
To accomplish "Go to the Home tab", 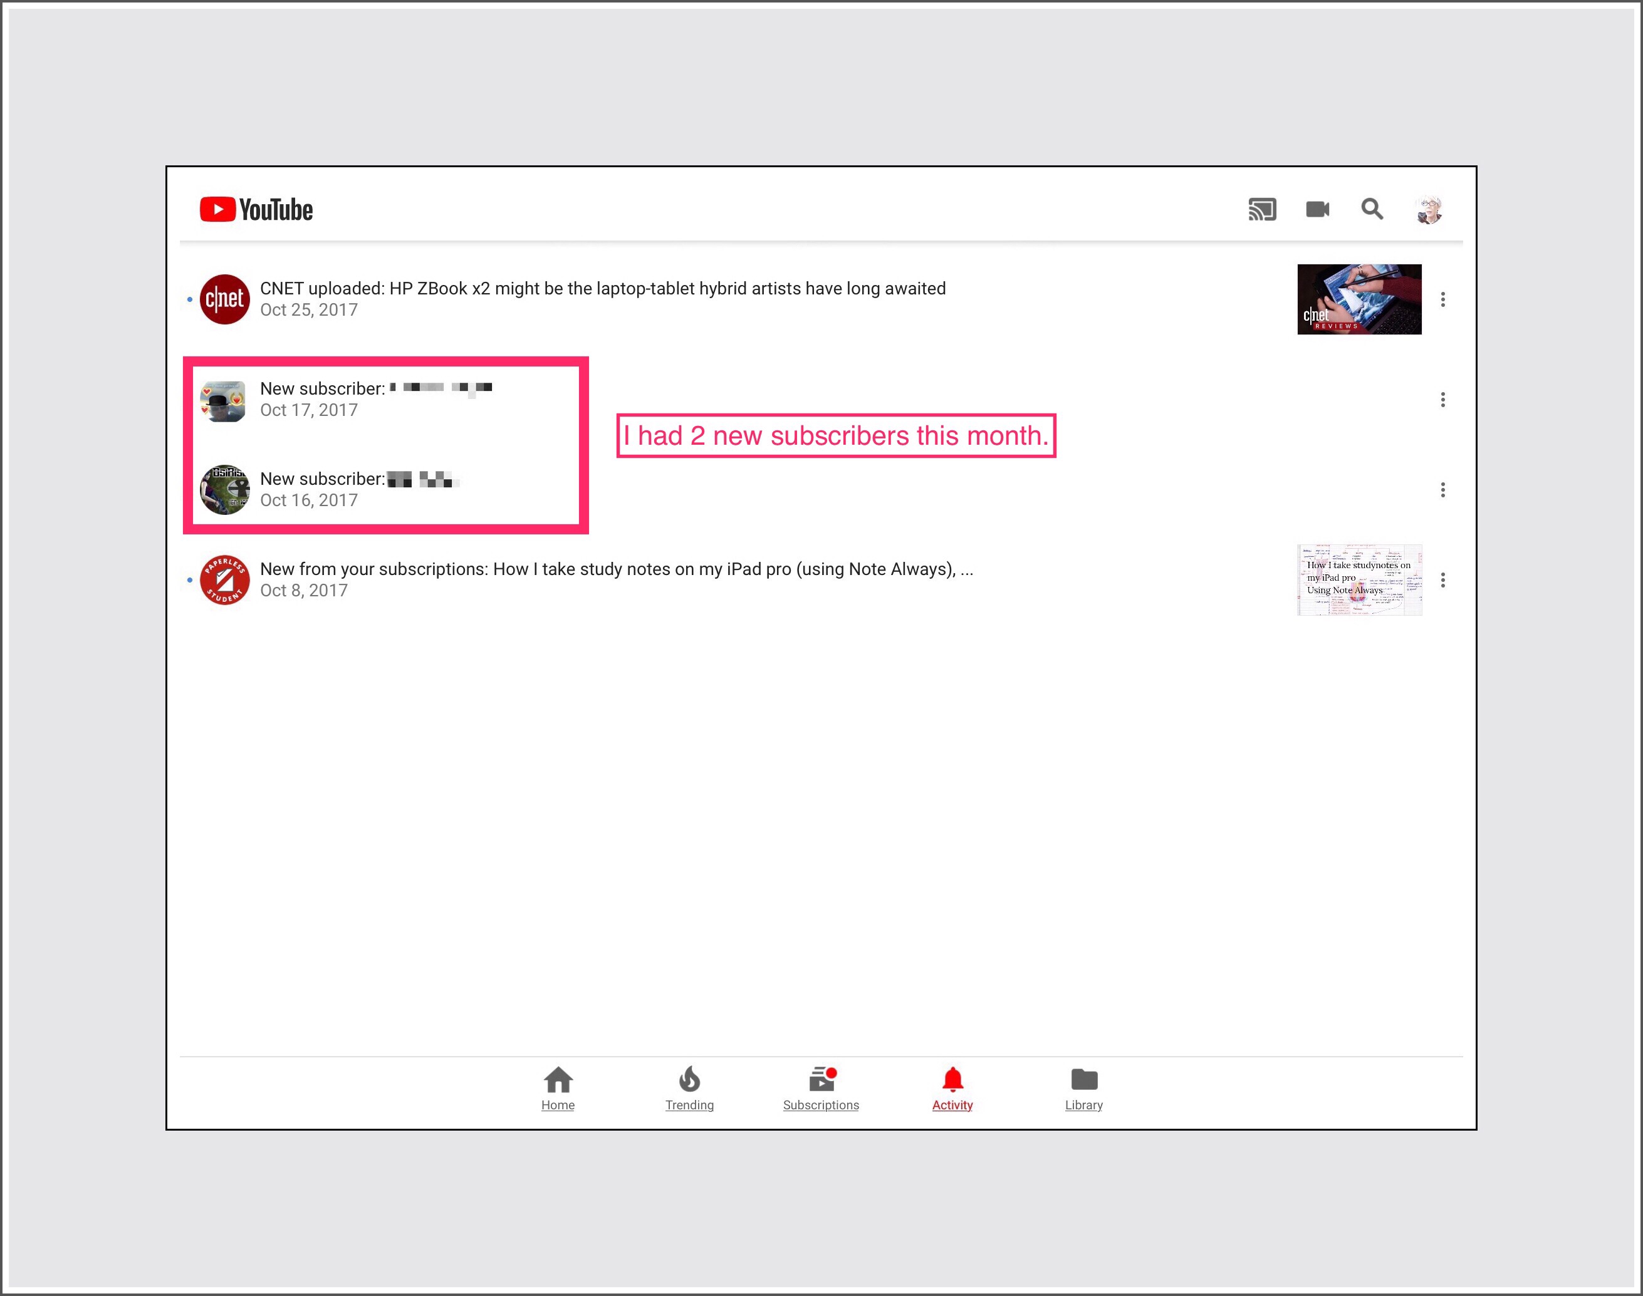I will [x=558, y=1088].
